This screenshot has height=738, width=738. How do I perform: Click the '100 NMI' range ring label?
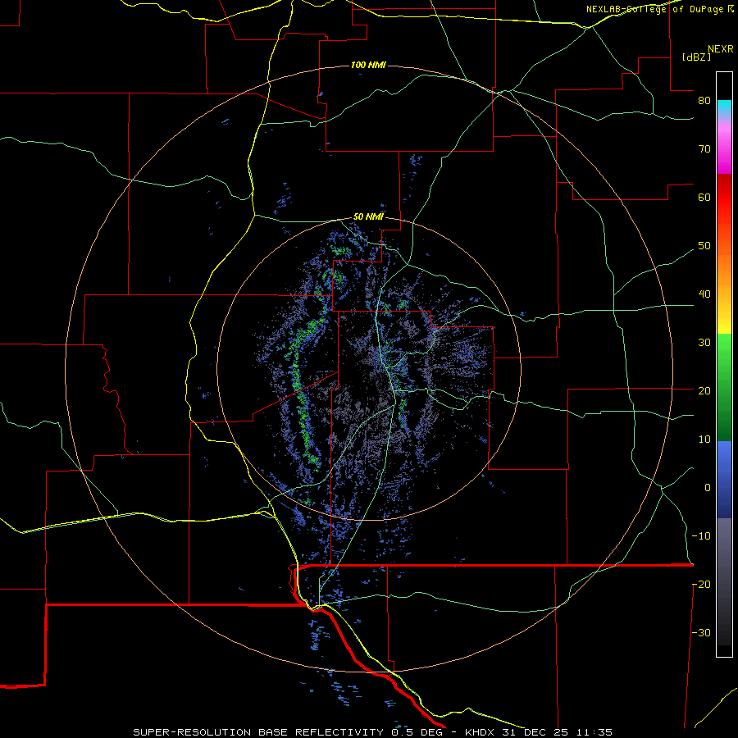point(368,65)
